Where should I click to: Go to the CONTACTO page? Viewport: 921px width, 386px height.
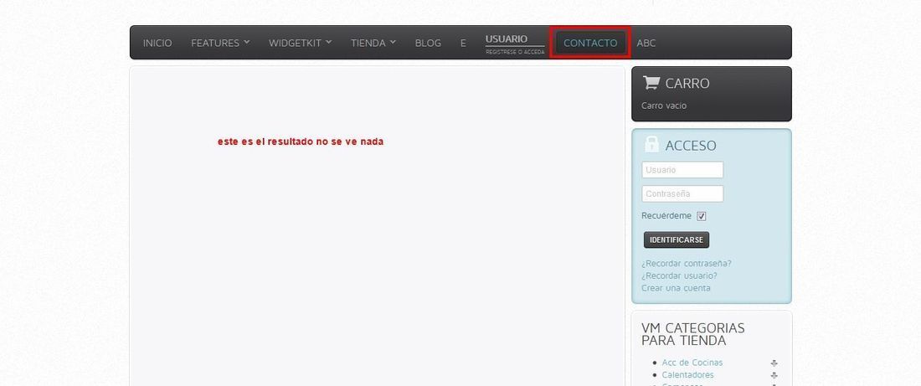click(590, 43)
